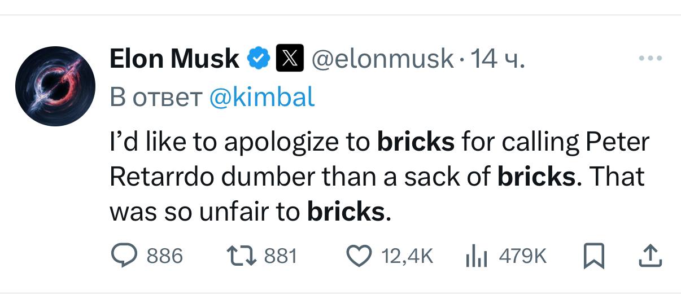Visit the @kimbal mention link
681x299 pixels.
pos(261,98)
